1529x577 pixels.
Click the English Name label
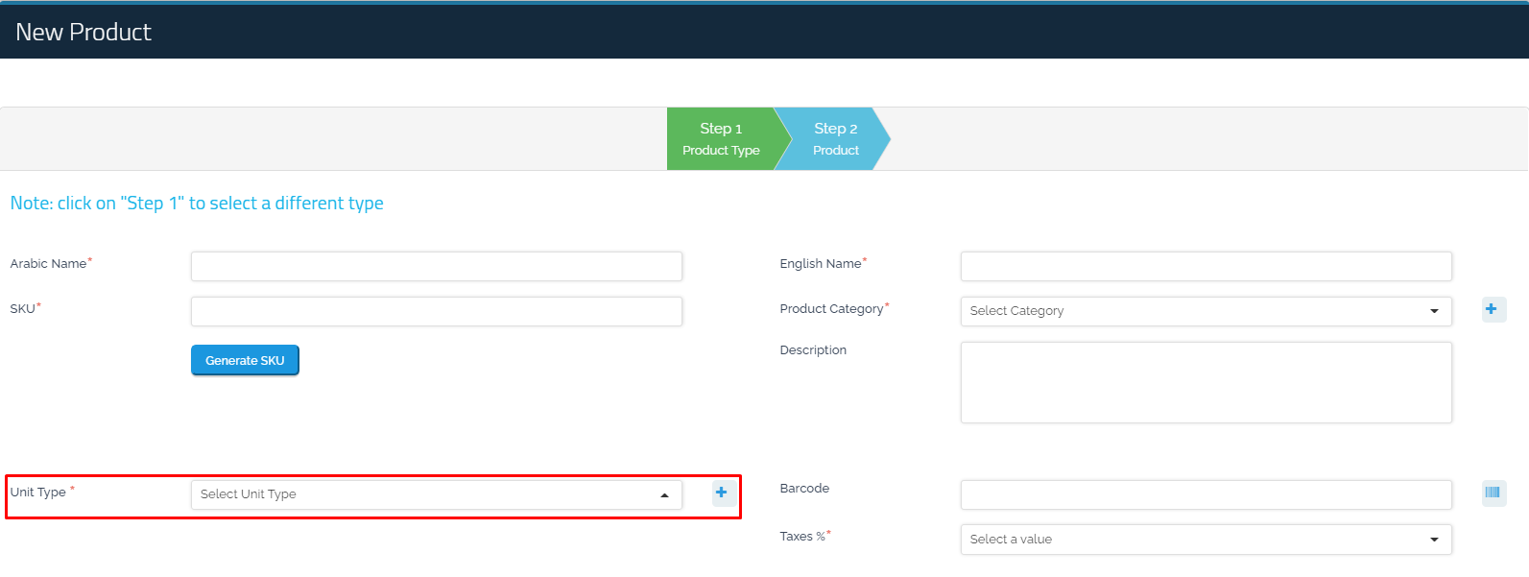(820, 264)
